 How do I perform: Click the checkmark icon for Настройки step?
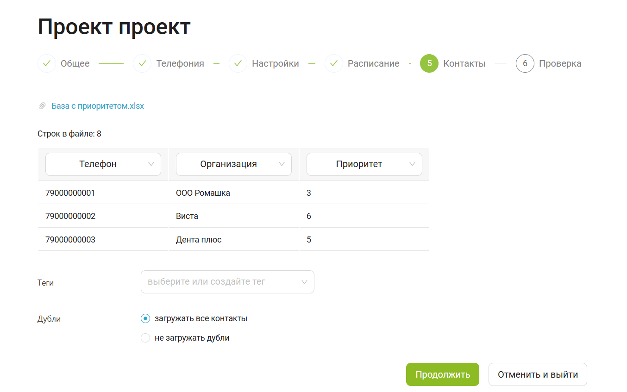(x=238, y=63)
